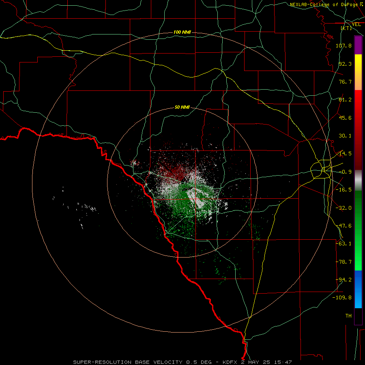Image resolution: width=365 pixels, height=365 pixels.
Task: Click the yellow-orange segment of the color bar
Action: (x=358, y=72)
